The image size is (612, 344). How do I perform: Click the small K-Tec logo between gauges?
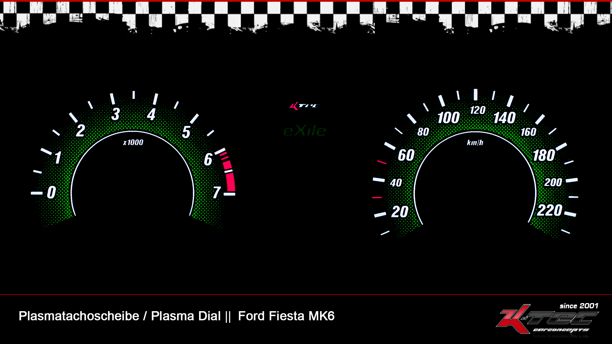pos(304,106)
